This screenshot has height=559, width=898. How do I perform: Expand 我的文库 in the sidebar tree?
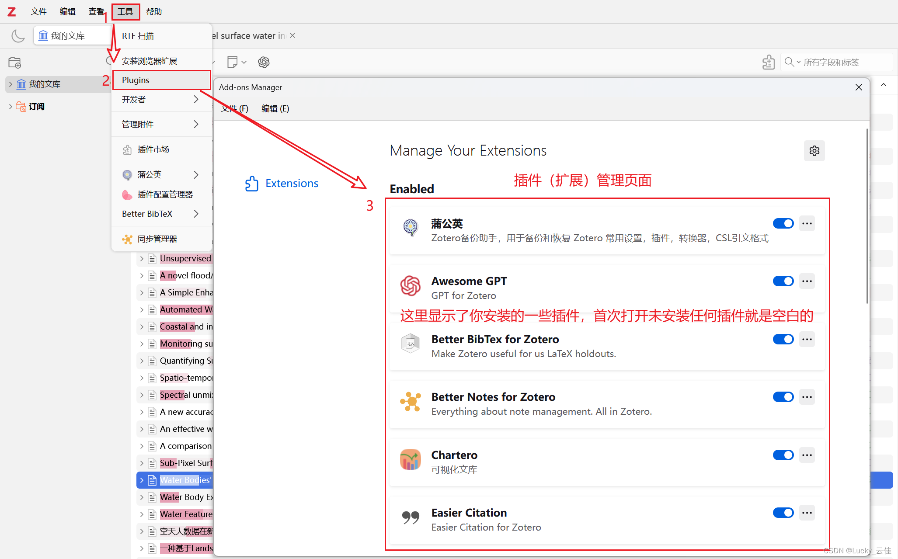[10, 84]
